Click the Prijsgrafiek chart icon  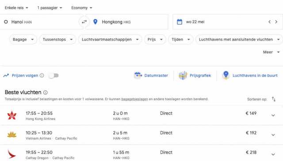coord(183,75)
